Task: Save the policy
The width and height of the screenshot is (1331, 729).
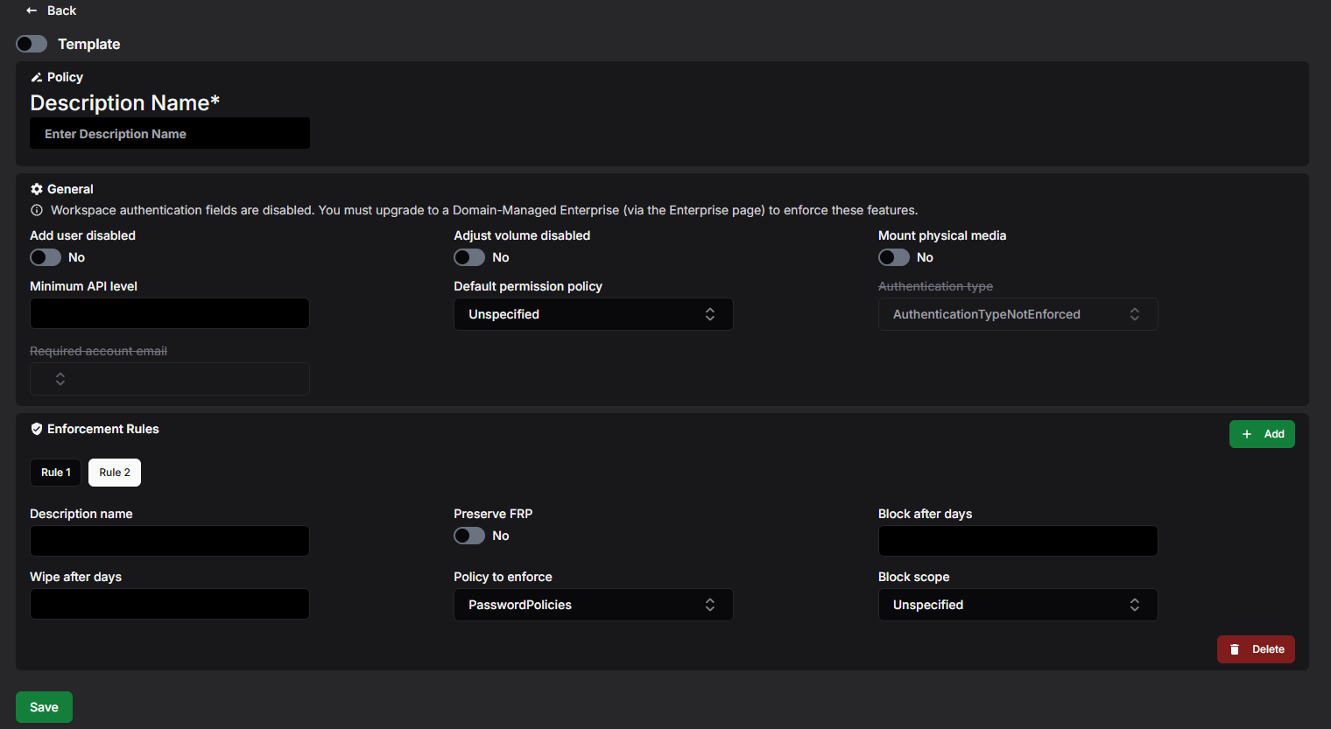Action: coord(44,707)
